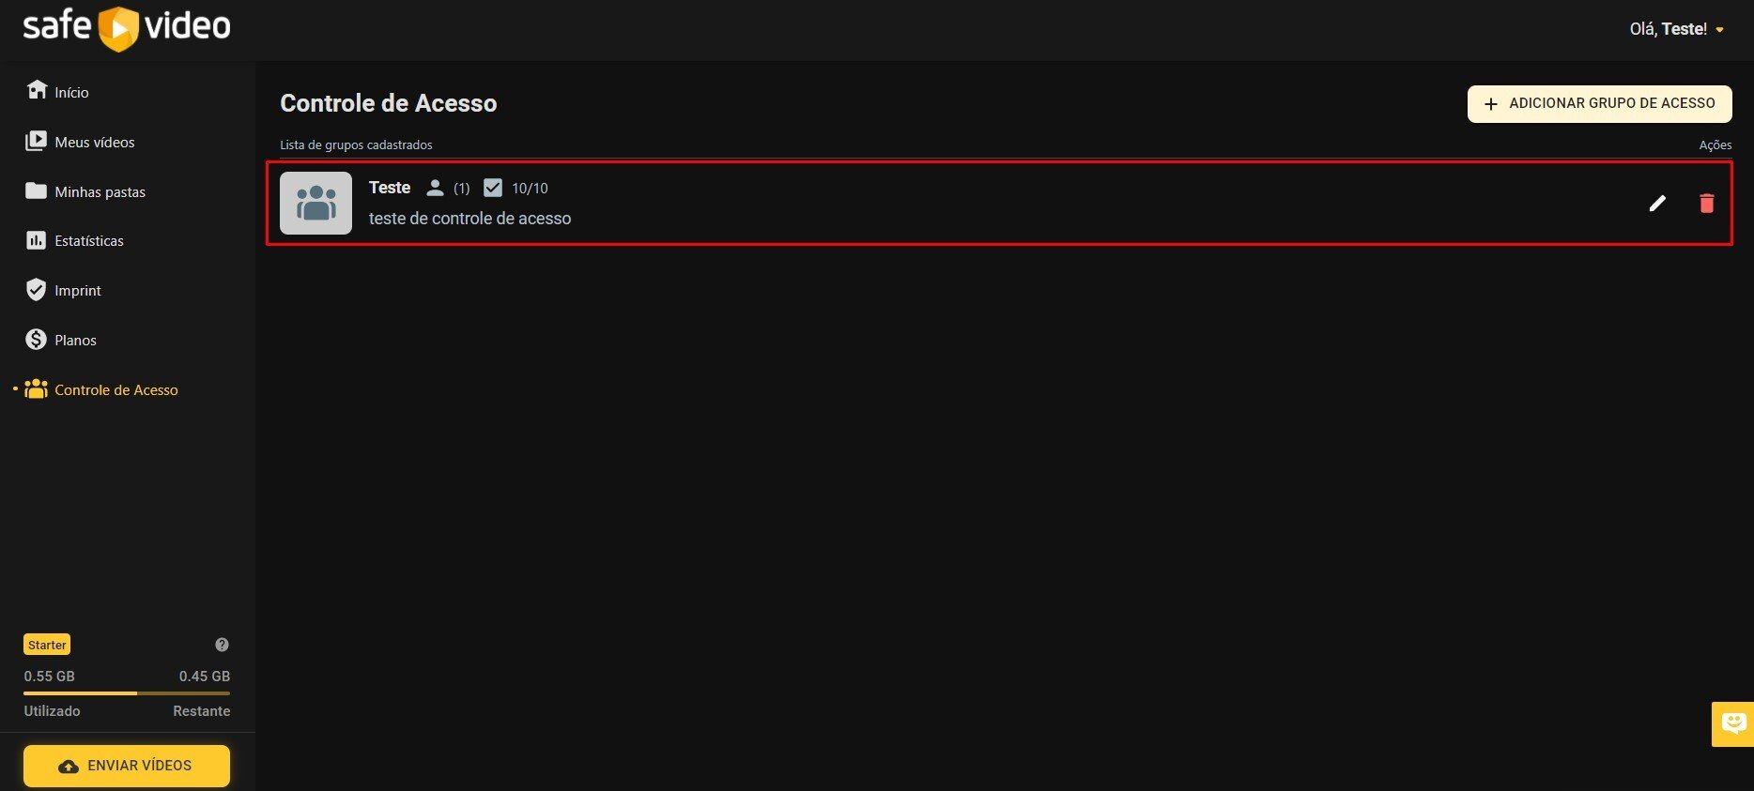Click the 10/10 checkbox icon in Teste row
This screenshot has height=791, width=1754.
coord(493,188)
